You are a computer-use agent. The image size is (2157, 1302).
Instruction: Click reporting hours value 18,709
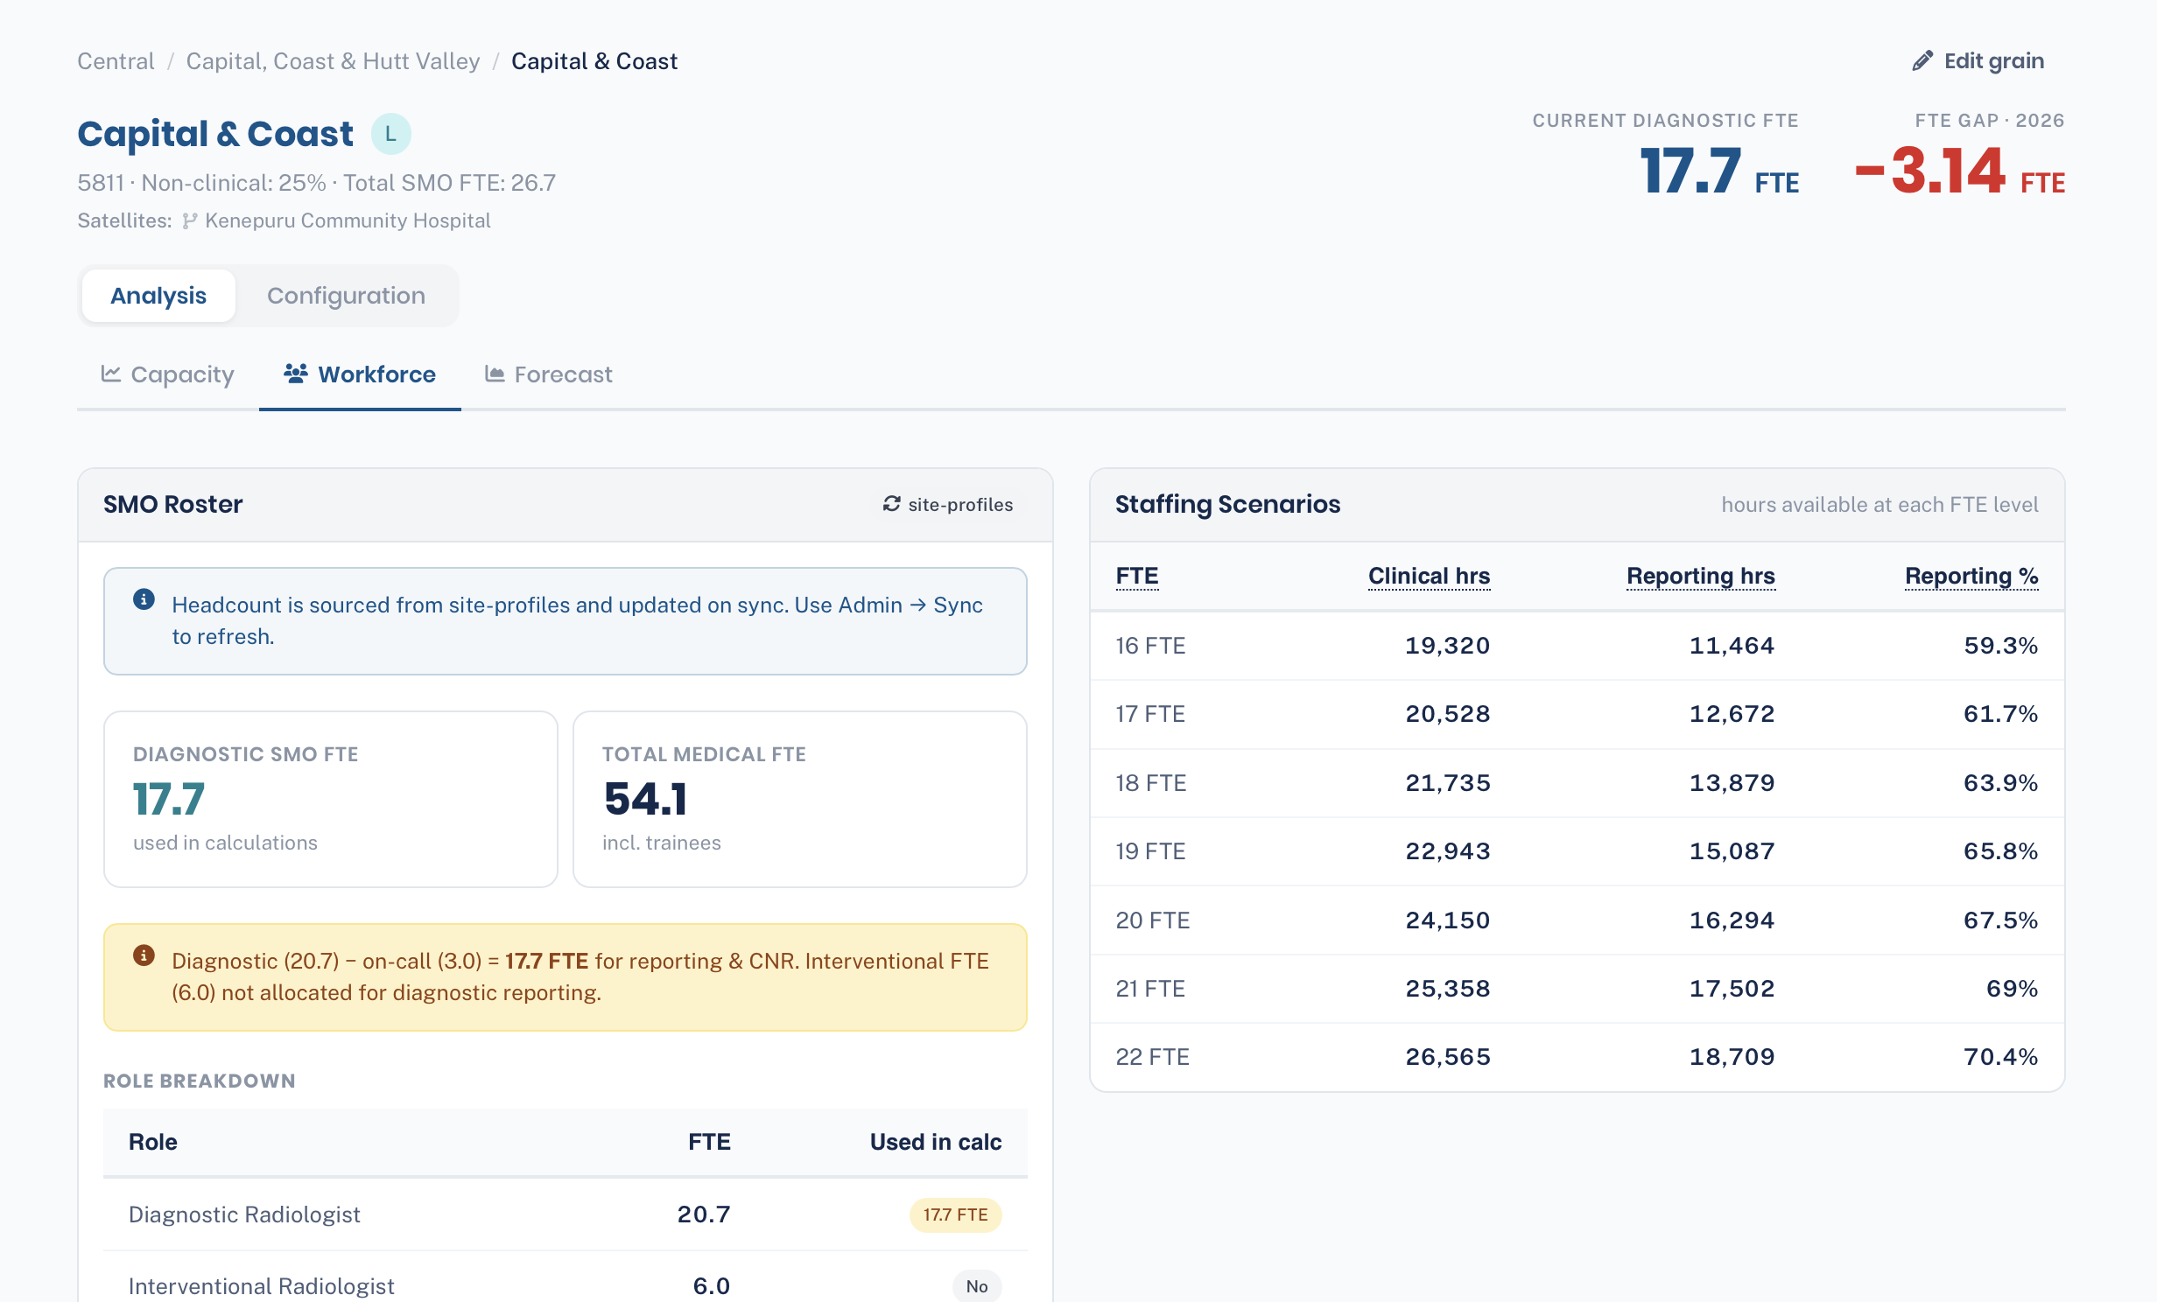click(x=1732, y=1057)
